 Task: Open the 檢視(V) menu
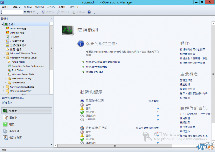point(28,7)
